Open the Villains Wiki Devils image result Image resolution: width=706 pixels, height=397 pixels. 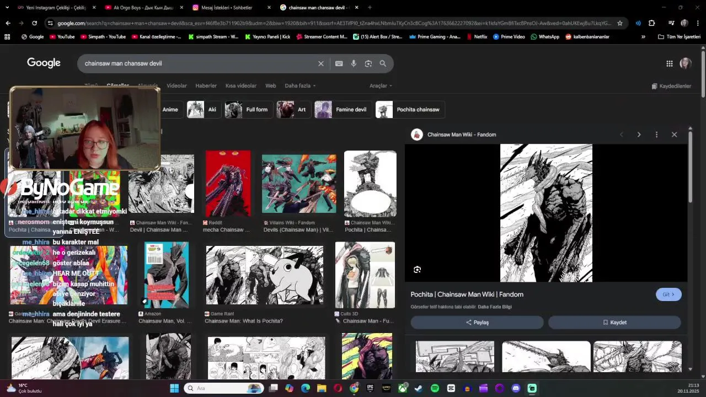point(298,184)
